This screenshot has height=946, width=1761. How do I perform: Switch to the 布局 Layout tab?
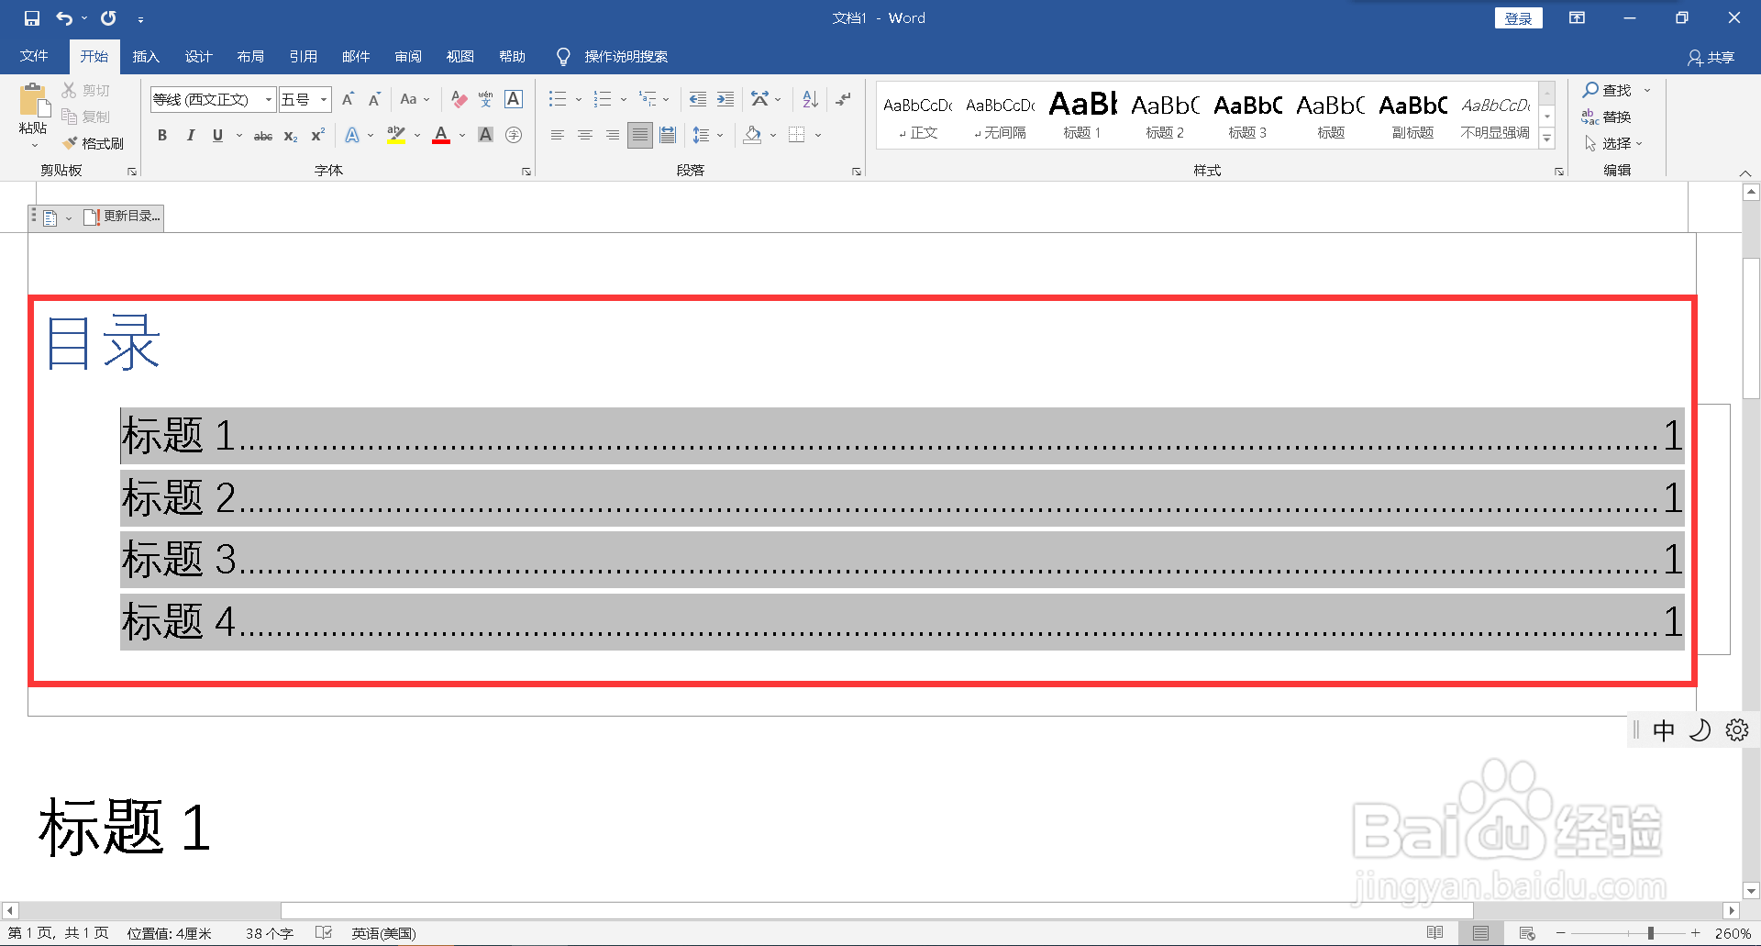tap(250, 57)
